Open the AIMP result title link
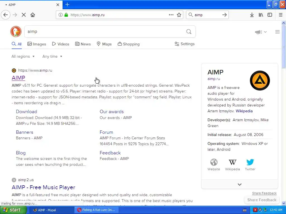The image size is (286, 214). [x=18, y=78]
